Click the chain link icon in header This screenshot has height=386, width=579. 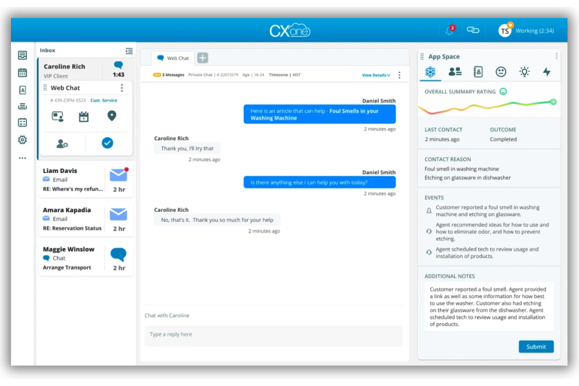tap(473, 30)
